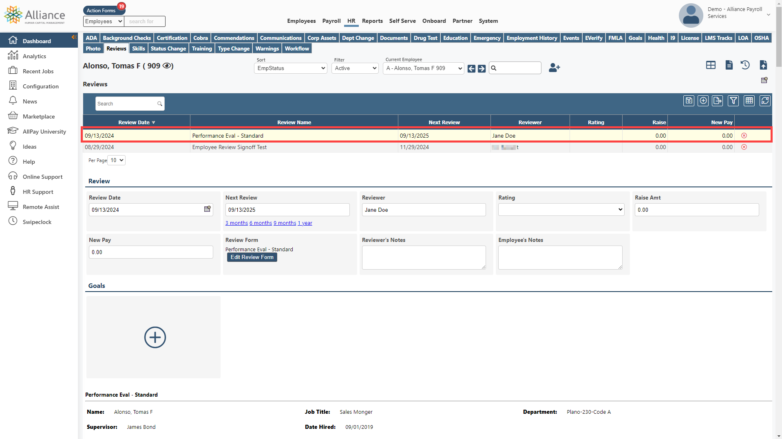The height and width of the screenshot is (439, 782).
Task: Open the grid layout view icon near the employee header
Action: click(711, 65)
